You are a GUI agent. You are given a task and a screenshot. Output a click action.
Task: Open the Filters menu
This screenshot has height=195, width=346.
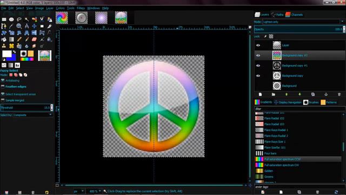81,8
